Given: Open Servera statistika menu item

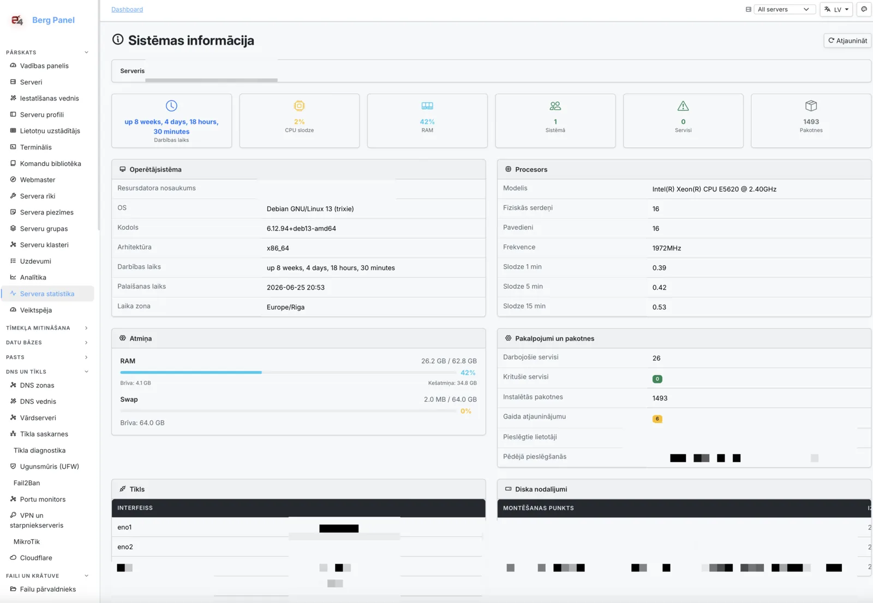Looking at the screenshot, I should coord(48,294).
